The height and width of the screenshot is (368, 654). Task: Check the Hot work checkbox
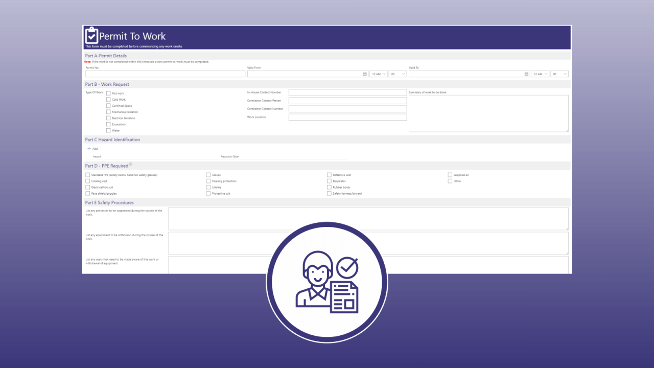tap(108, 94)
